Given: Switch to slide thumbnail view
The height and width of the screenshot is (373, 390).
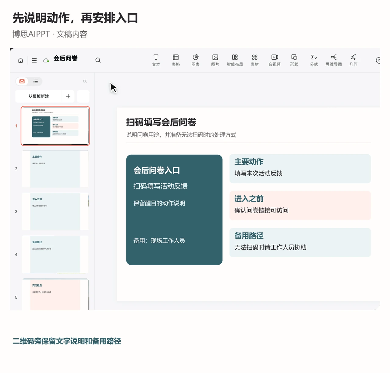Looking at the screenshot, I should (x=22, y=81).
